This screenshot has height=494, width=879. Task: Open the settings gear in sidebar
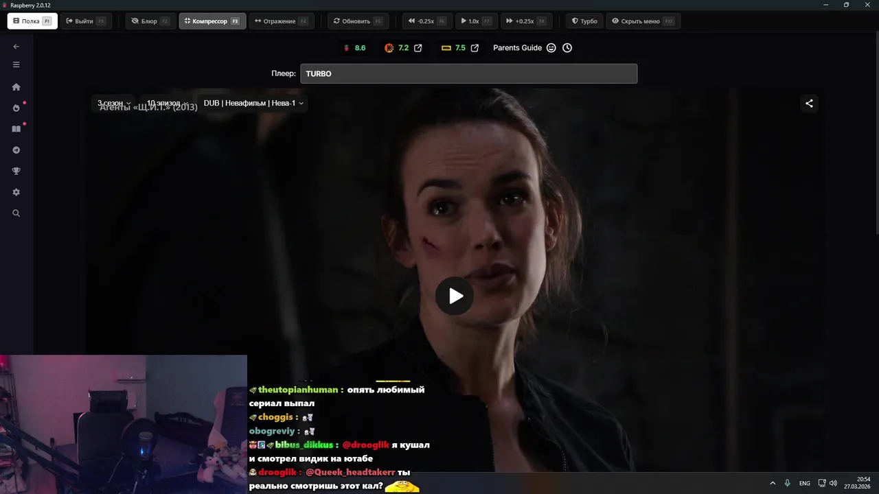(16, 192)
